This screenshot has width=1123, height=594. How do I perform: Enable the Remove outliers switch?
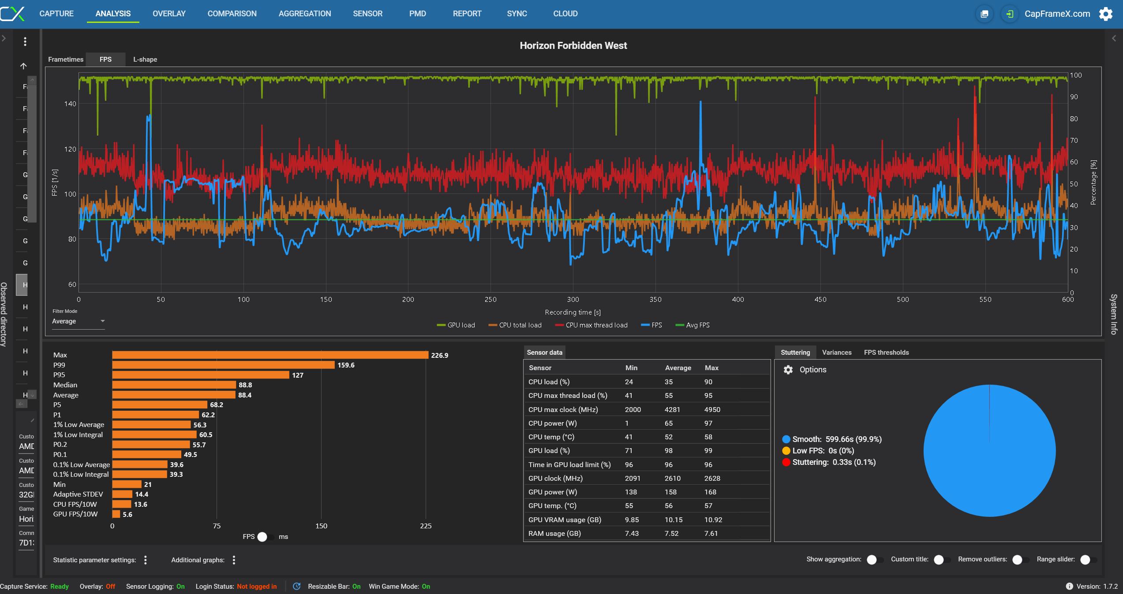pos(1020,560)
